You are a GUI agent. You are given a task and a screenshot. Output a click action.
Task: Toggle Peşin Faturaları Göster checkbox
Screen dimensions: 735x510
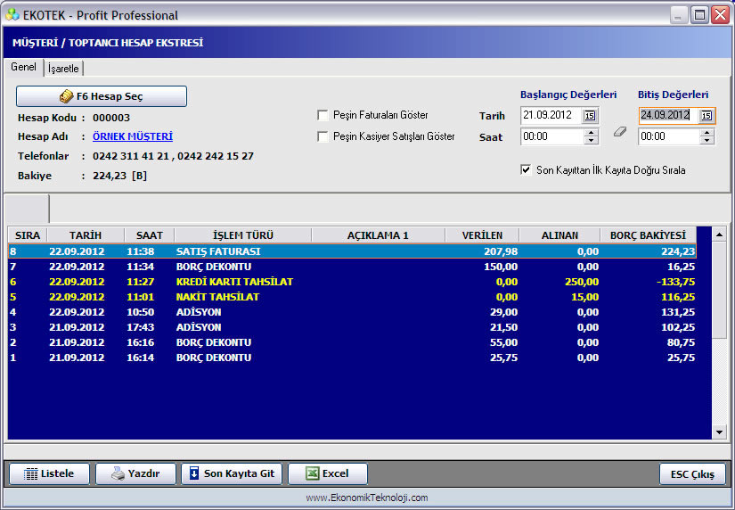(323, 115)
